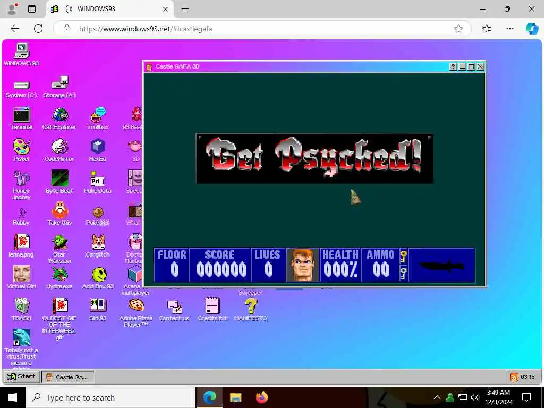Launch the Robby stick figure icon

click(21, 217)
